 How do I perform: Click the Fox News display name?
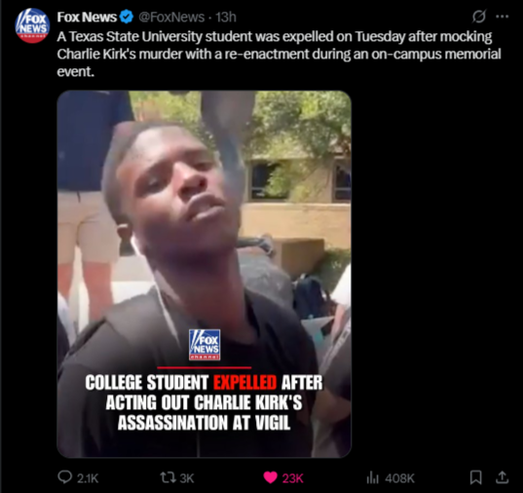(87, 17)
